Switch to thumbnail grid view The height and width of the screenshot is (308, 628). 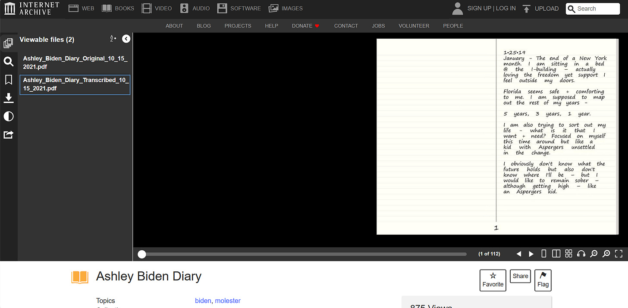coord(568,254)
